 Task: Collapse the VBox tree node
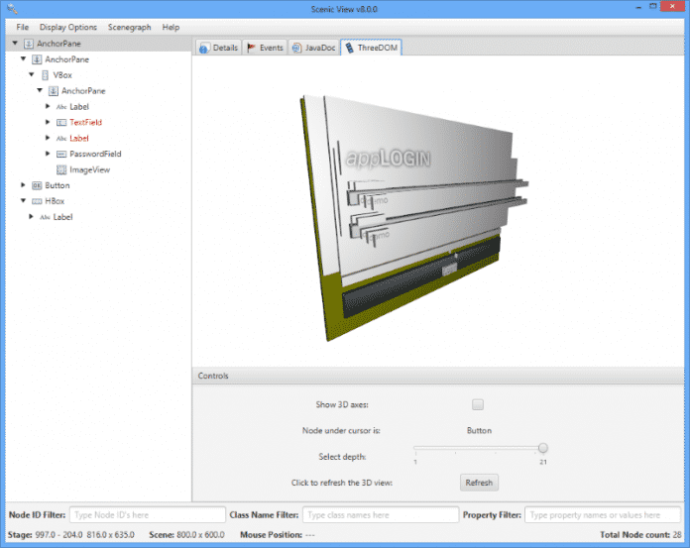(x=32, y=74)
